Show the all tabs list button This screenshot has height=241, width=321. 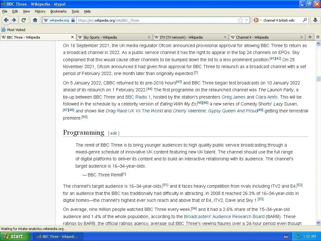coord(318,37)
